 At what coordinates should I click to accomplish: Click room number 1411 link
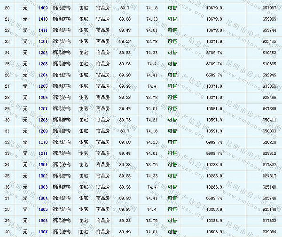43,30
